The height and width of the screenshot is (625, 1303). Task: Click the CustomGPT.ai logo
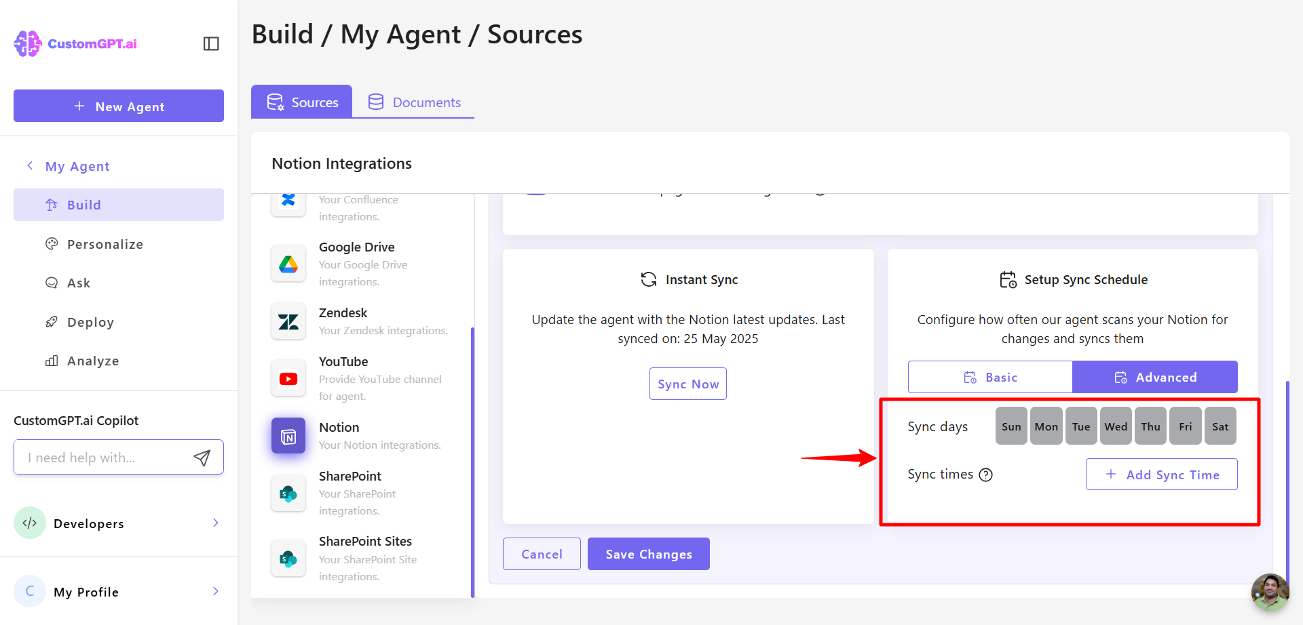[75, 43]
